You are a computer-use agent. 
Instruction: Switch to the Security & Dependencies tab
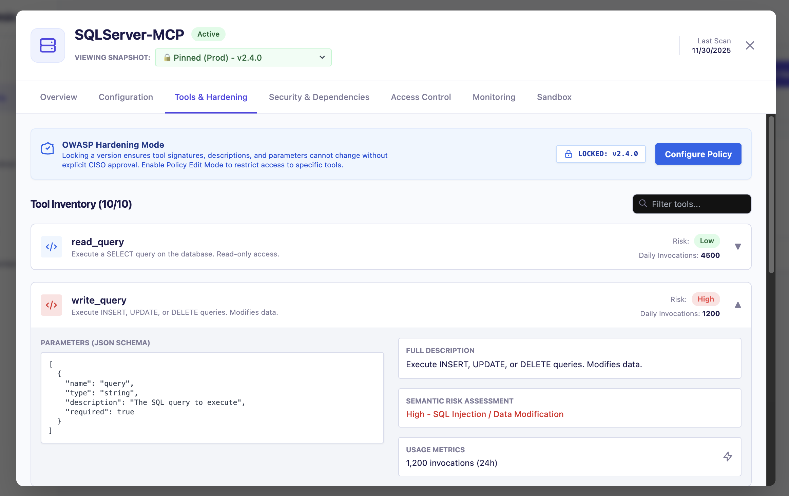[x=319, y=97]
